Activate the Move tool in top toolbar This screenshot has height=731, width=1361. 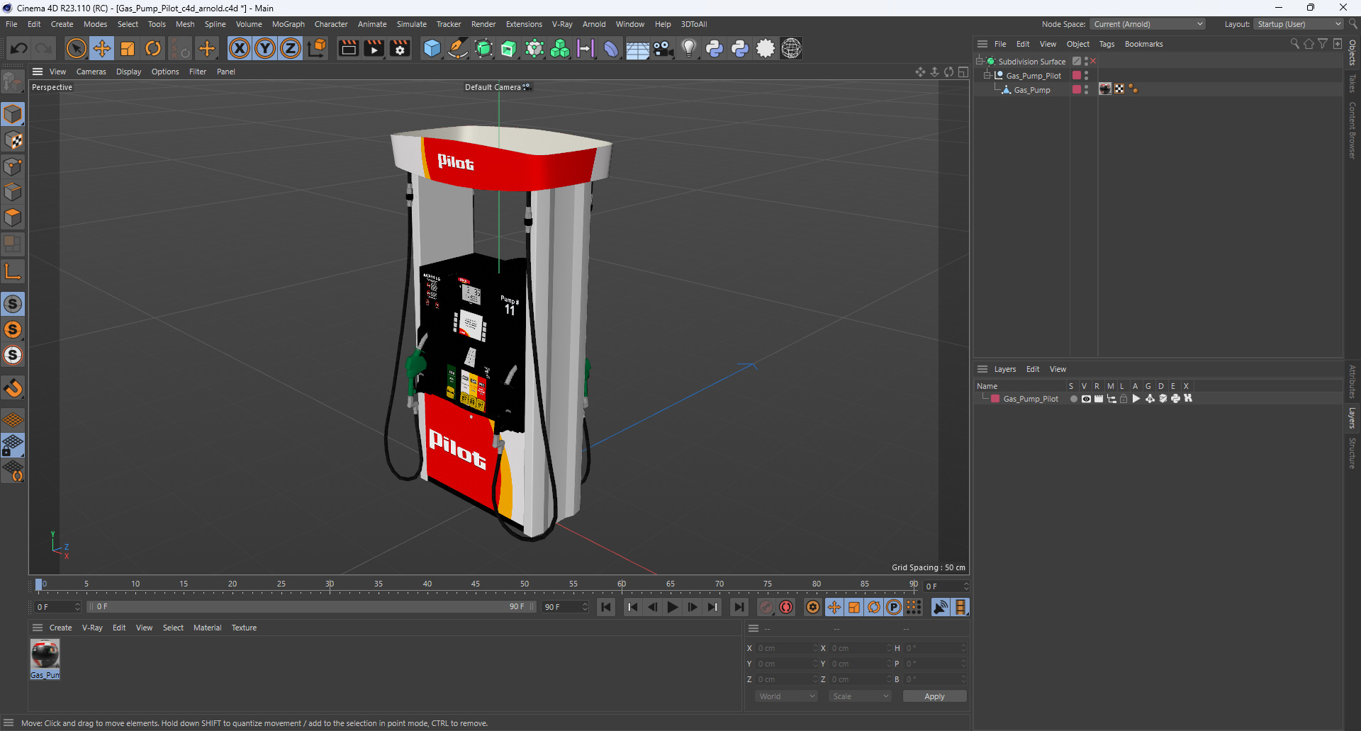coord(102,48)
